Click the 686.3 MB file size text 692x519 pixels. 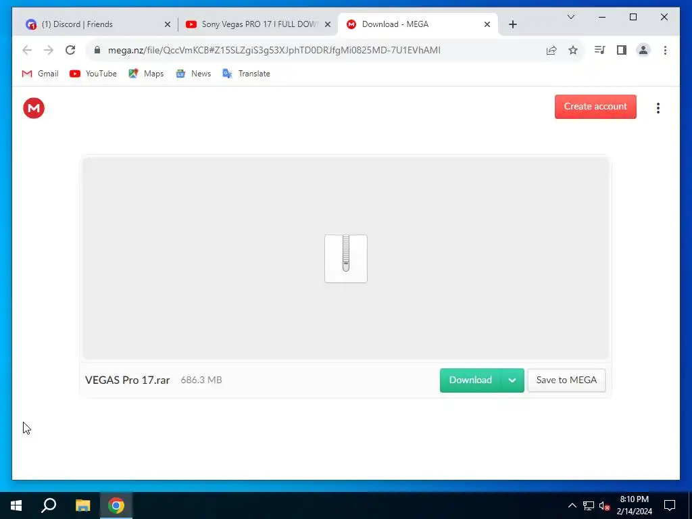(x=201, y=380)
